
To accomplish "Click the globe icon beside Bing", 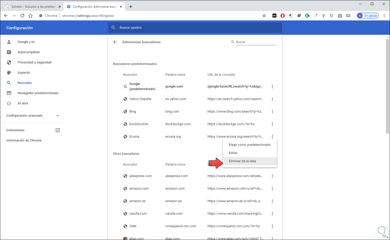I will tap(125, 112).
